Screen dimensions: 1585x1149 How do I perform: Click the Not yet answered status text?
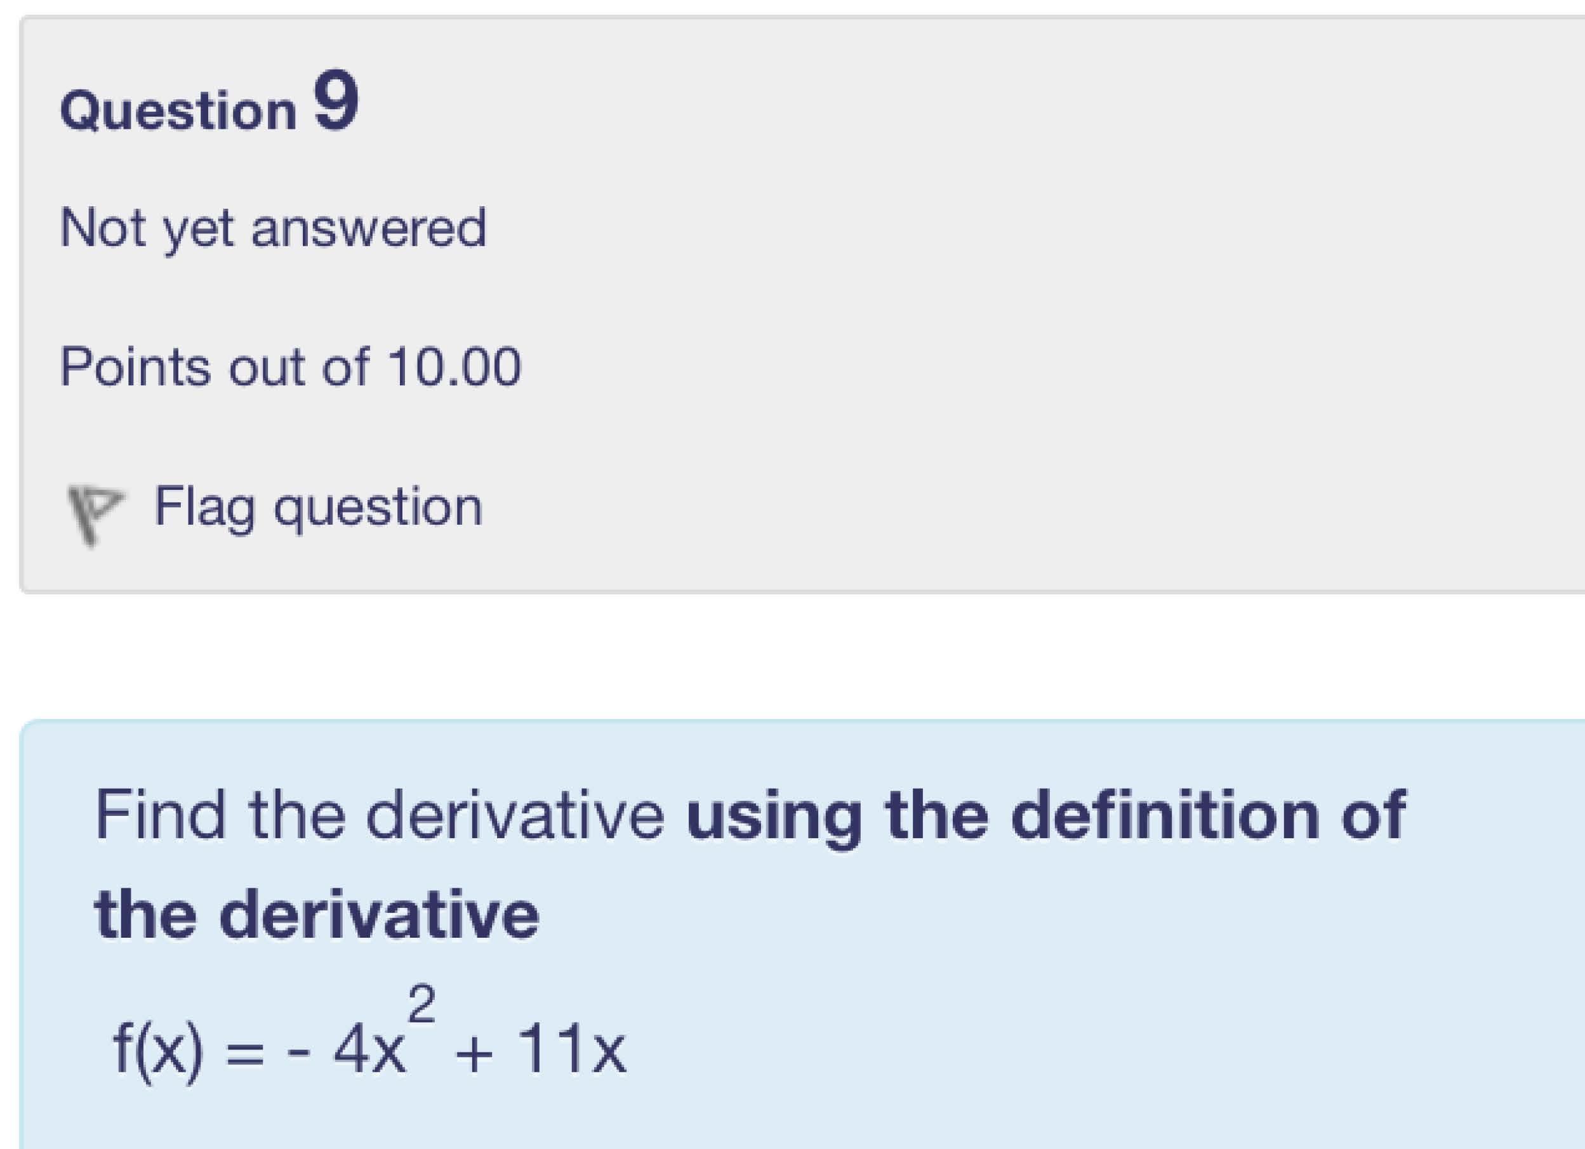(x=272, y=228)
